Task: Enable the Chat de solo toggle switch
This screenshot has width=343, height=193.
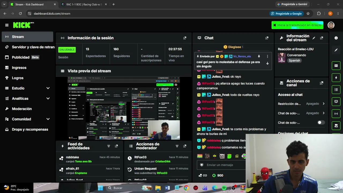Action: tap(321, 123)
